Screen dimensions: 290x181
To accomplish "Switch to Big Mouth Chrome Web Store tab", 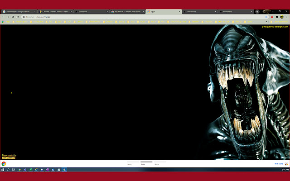I will [x=127, y=11].
